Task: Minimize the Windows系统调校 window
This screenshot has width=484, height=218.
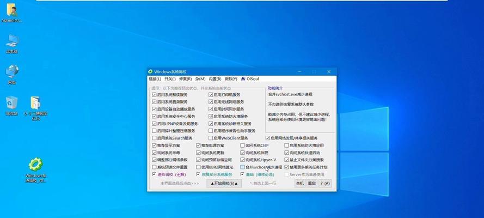Action: (300, 71)
